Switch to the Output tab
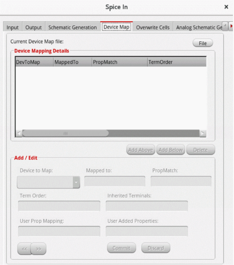 point(34,27)
